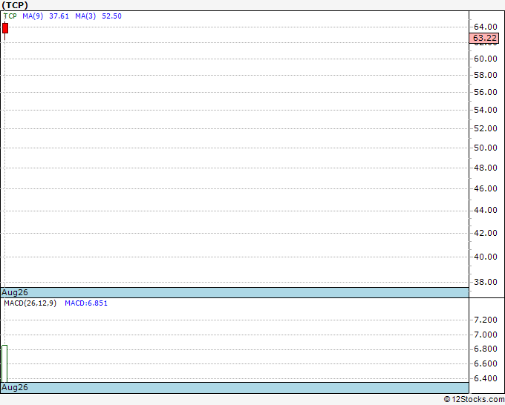Screen dimensions: 505x405
Task: Click the 46.00 price axis label
Action: 486,188
